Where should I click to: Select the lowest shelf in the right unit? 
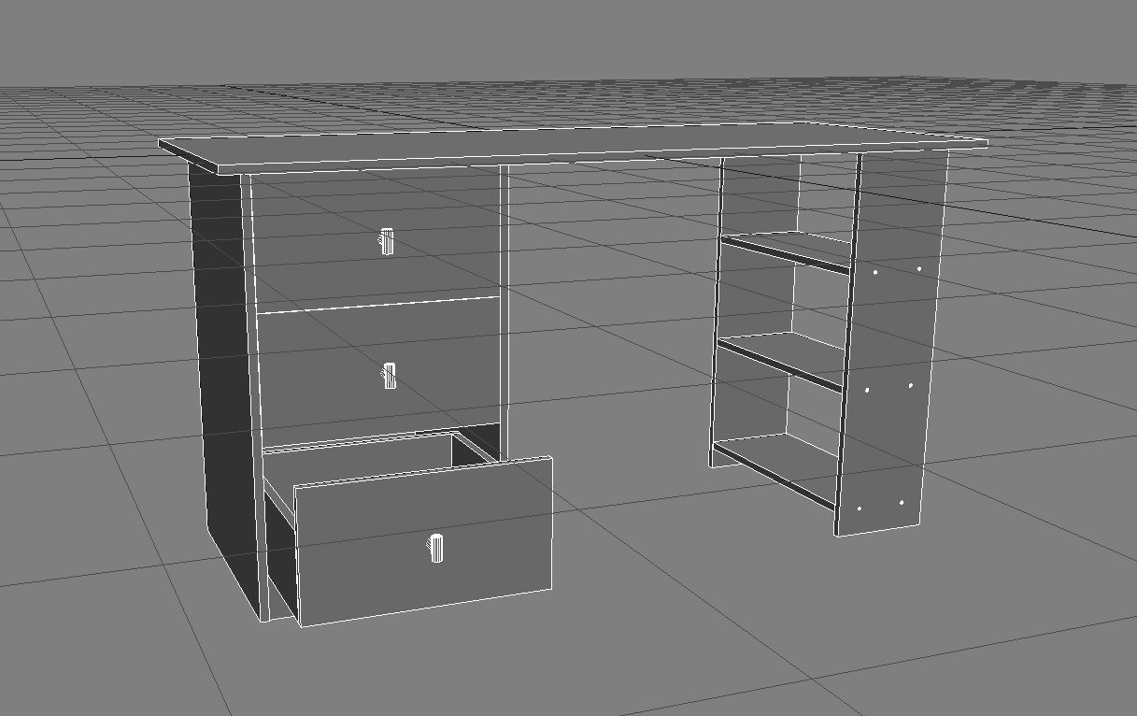tap(775, 469)
